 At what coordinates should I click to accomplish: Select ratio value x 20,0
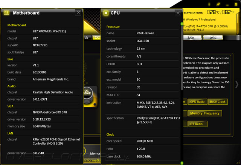pos(140,149)
